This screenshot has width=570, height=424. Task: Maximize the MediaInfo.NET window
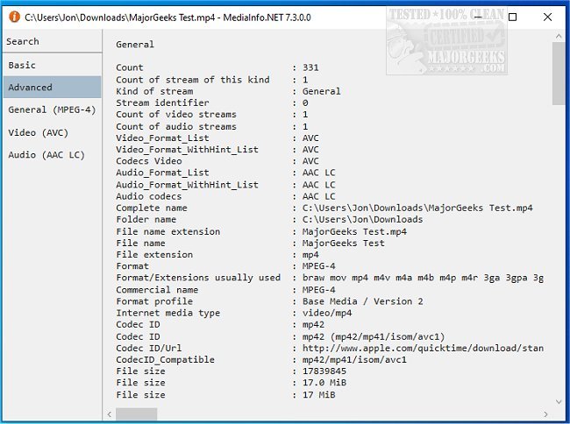[513, 17]
